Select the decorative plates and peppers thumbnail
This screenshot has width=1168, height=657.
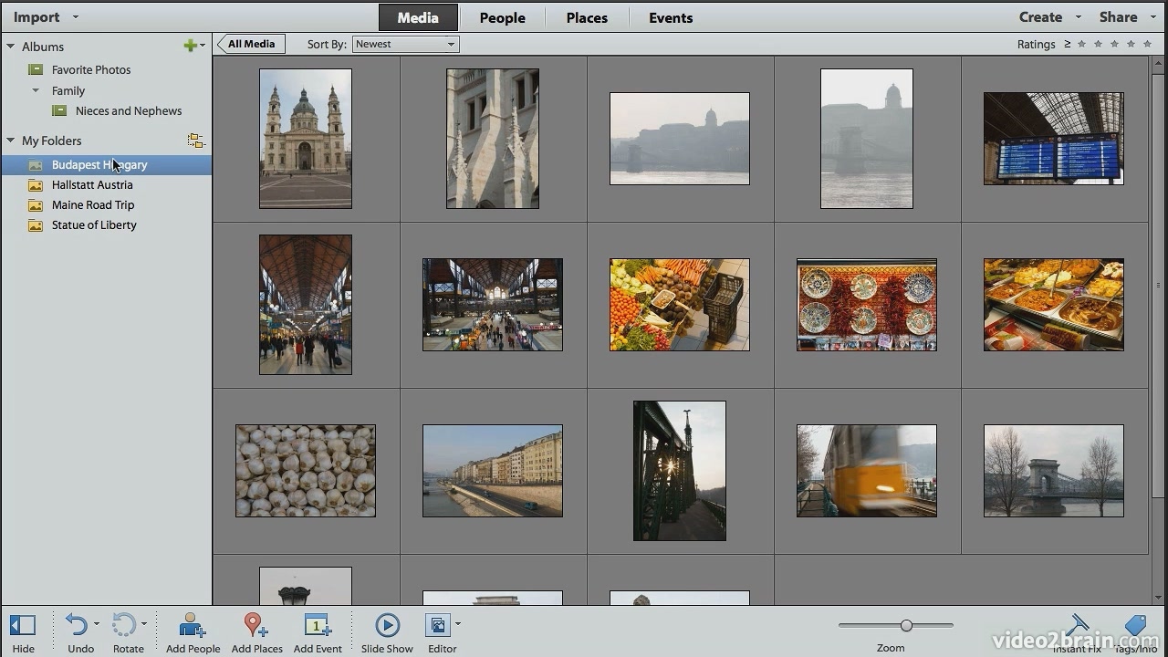[x=867, y=305]
